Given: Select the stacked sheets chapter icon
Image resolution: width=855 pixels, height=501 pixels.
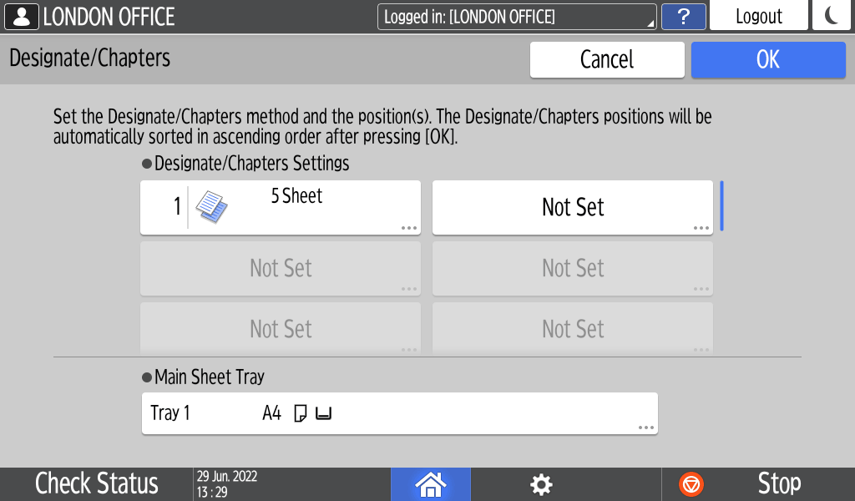Looking at the screenshot, I should tap(211, 207).
